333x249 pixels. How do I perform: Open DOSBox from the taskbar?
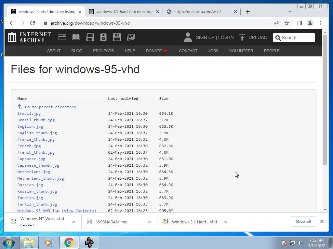coord(89,243)
